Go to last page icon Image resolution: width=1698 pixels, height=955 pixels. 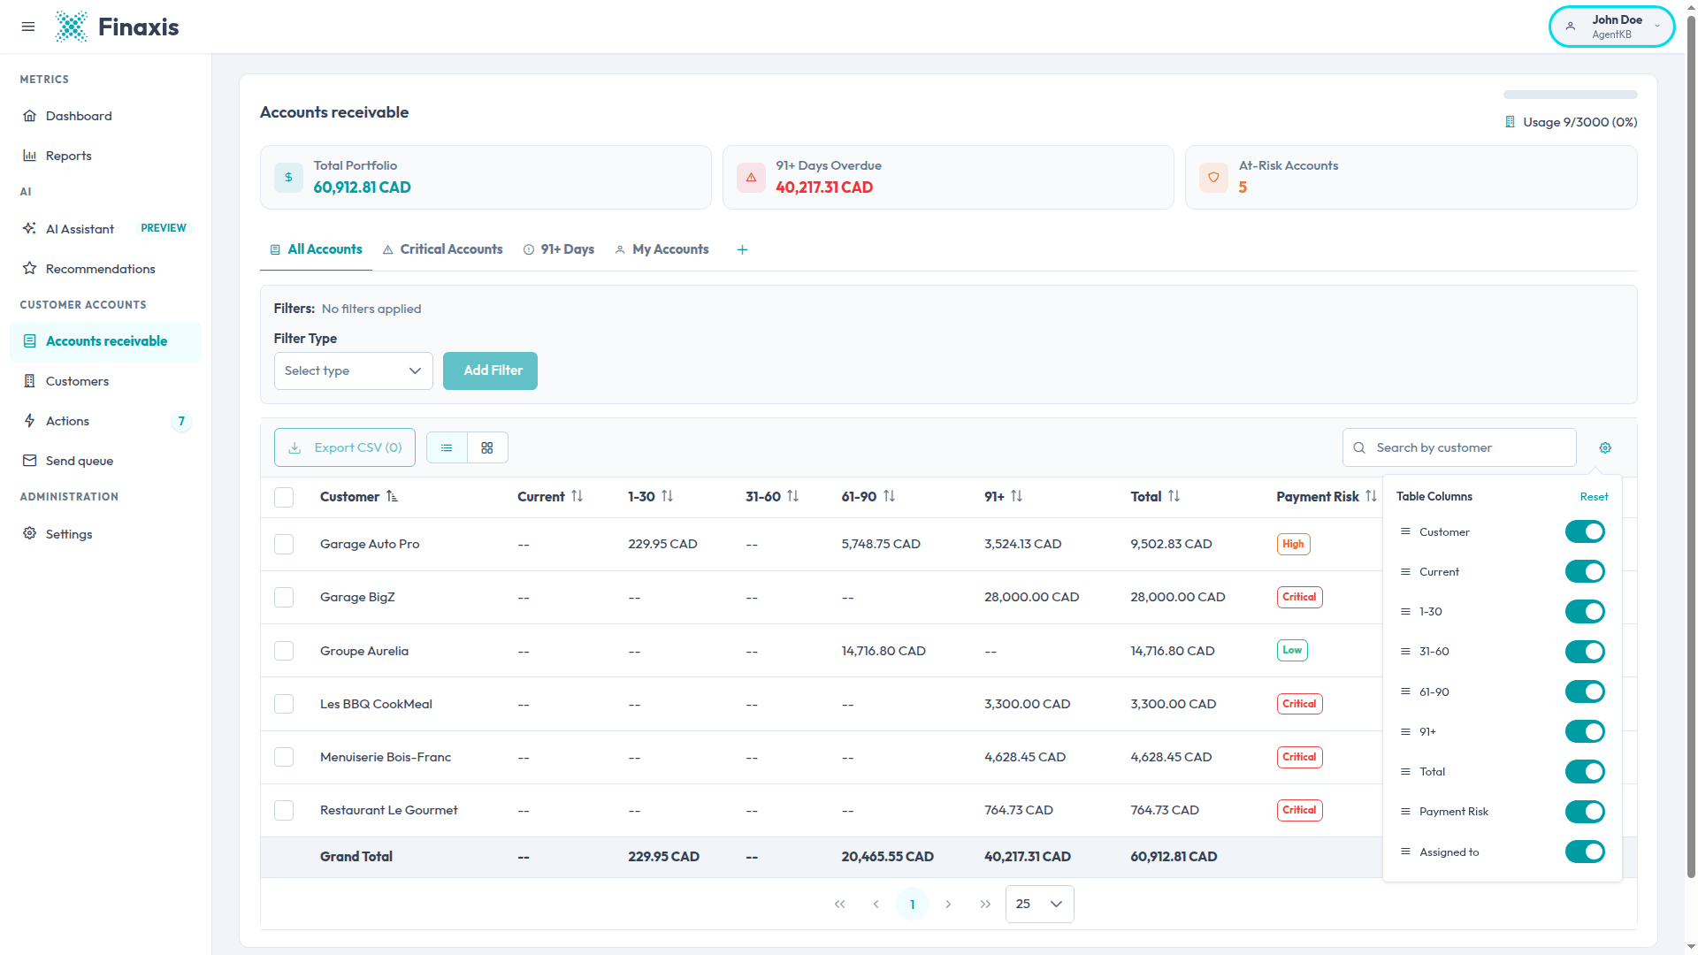[985, 905]
